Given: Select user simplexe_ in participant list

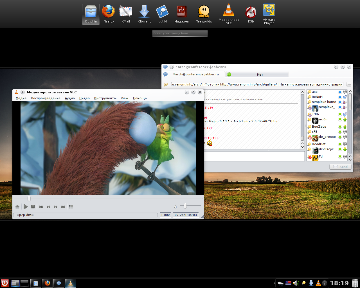Looking at the screenshot, I should coord(327,108).
